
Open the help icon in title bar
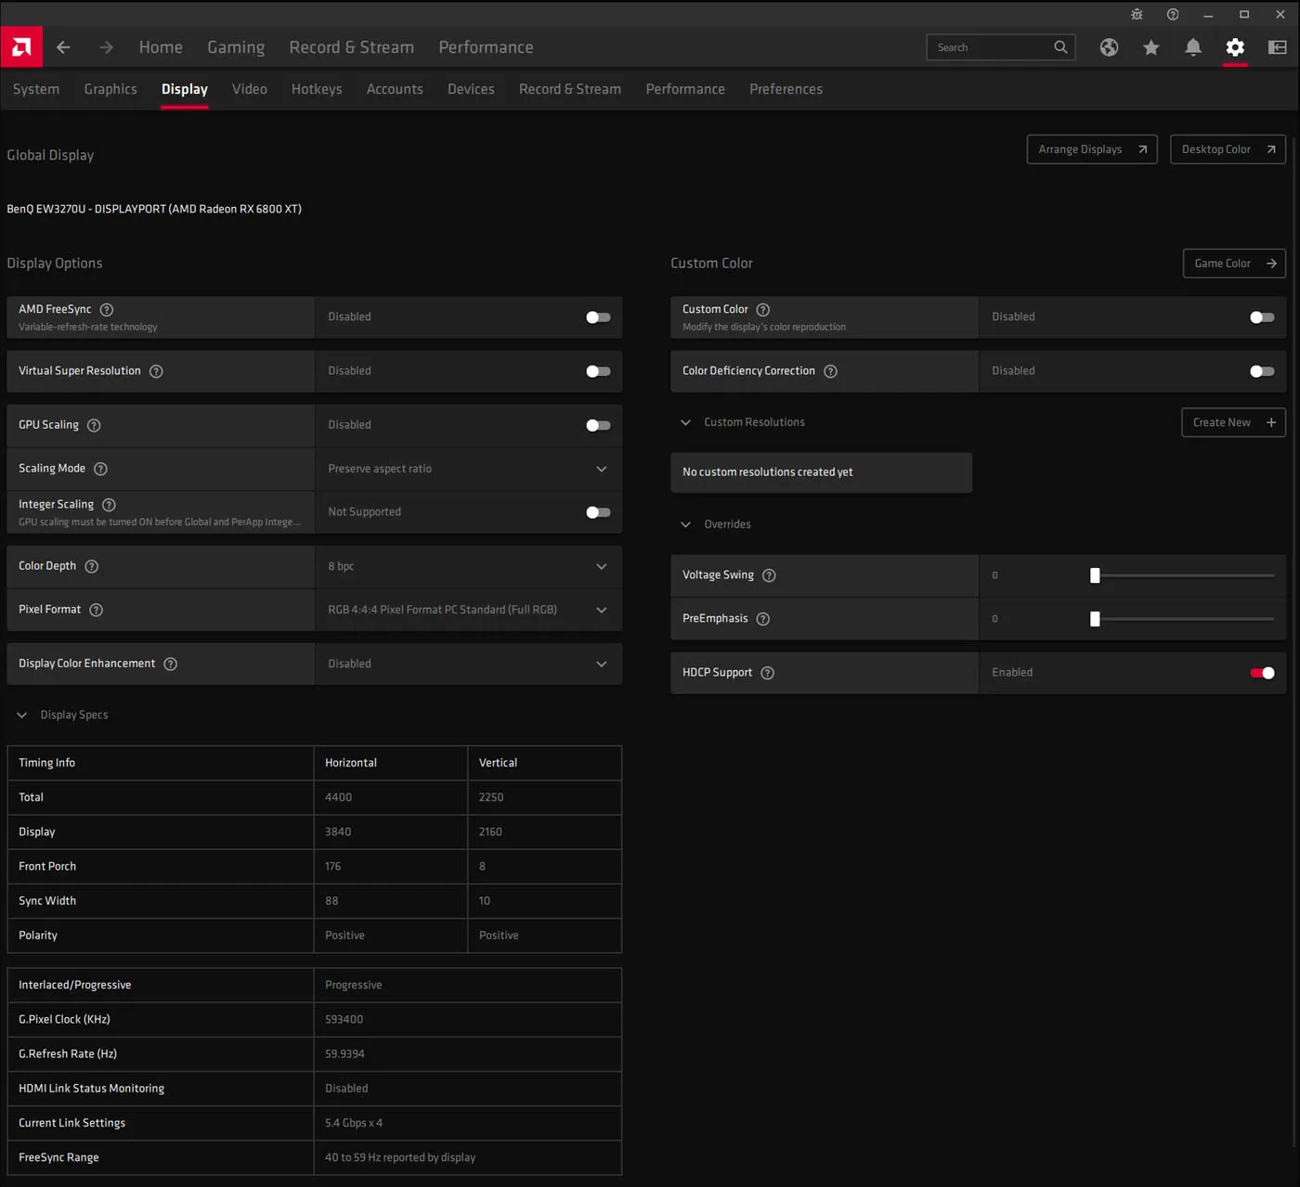[1173, 14]
